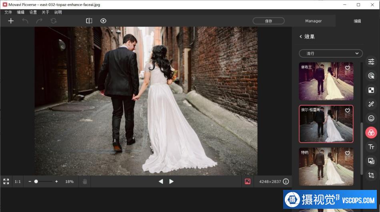380x212 pixels.
Task: Apply the 埃尔·格雷考 effect thumbnail
Action: pos(326,124)
